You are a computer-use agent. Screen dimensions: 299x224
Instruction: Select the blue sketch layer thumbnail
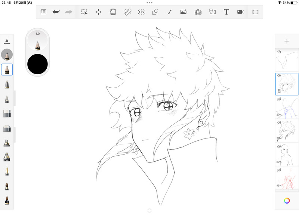coord(287,108)
